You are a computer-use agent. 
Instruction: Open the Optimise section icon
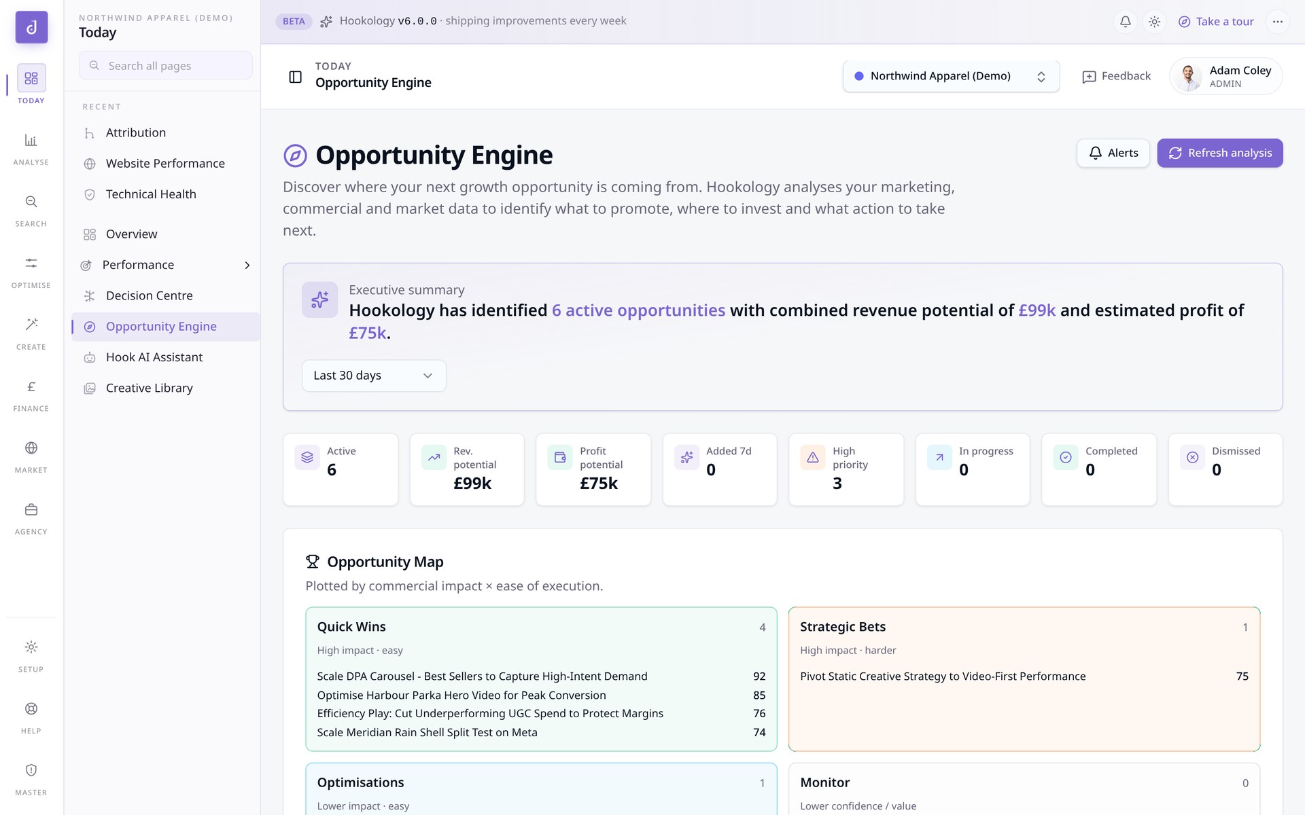pos(31,264)
